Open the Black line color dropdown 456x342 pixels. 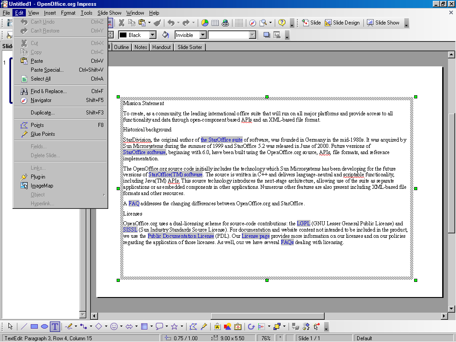(x=152, y=35)
